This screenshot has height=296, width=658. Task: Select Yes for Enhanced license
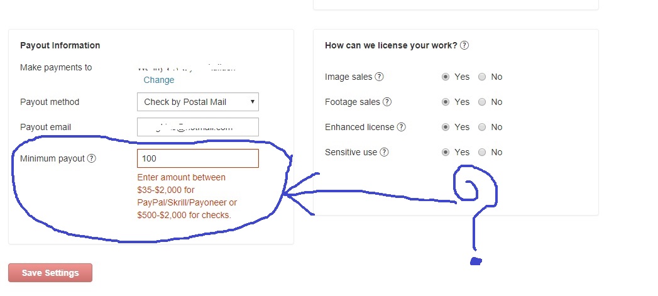[x=445, y=127]
